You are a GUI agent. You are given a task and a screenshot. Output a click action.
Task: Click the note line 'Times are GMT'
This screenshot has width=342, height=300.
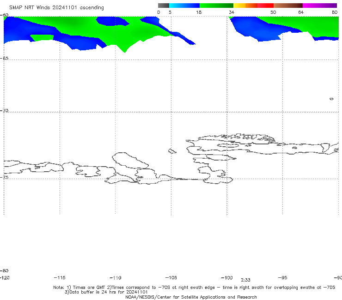click(89, 288)
